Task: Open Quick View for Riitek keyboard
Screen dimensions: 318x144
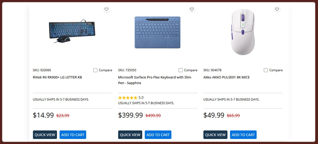Action: (x=45, y=135)
